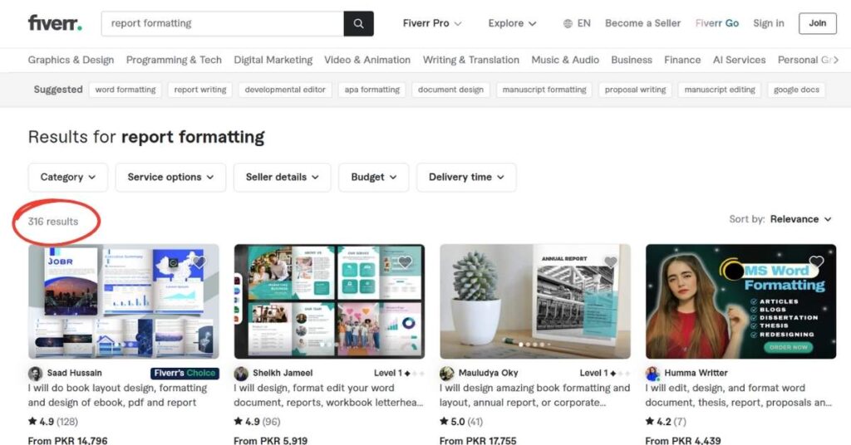This screenshot has width=851, height=445.
Task: Click the '316 results' count text
Action: 53,221
